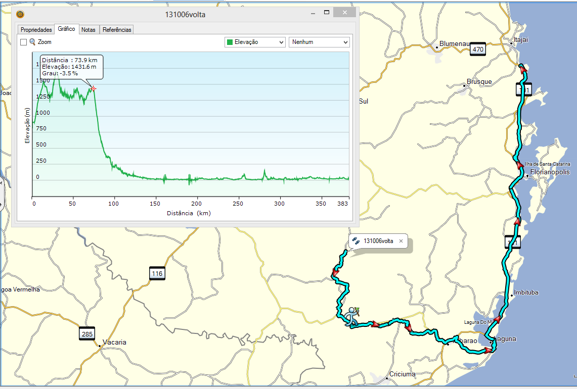Click the footprints icon on the 131006volta label
577x389 pixels.
click(356, 241)
